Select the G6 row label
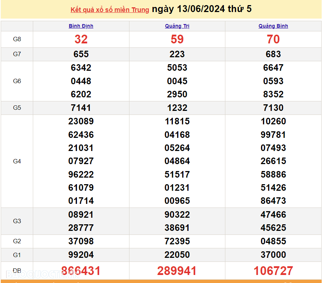 pos(17,81)
